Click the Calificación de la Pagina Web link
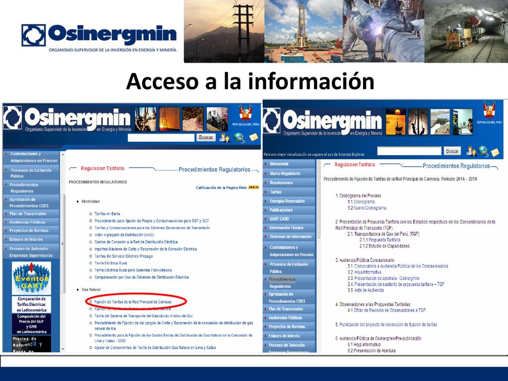Screen dimensions: 508x381 tap(221, 188)
